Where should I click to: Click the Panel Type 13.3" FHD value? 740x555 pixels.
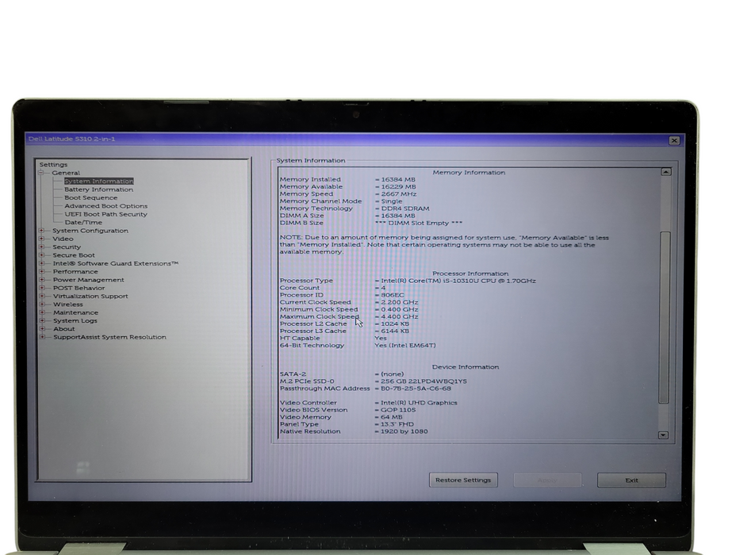click(x=397, y=424)
